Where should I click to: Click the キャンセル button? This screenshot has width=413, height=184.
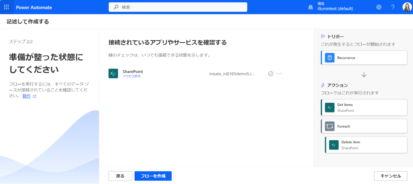[x=391, y=176]
